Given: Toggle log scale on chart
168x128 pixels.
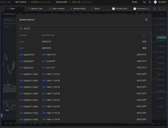Looking at the screenshot, I should 153,123.
